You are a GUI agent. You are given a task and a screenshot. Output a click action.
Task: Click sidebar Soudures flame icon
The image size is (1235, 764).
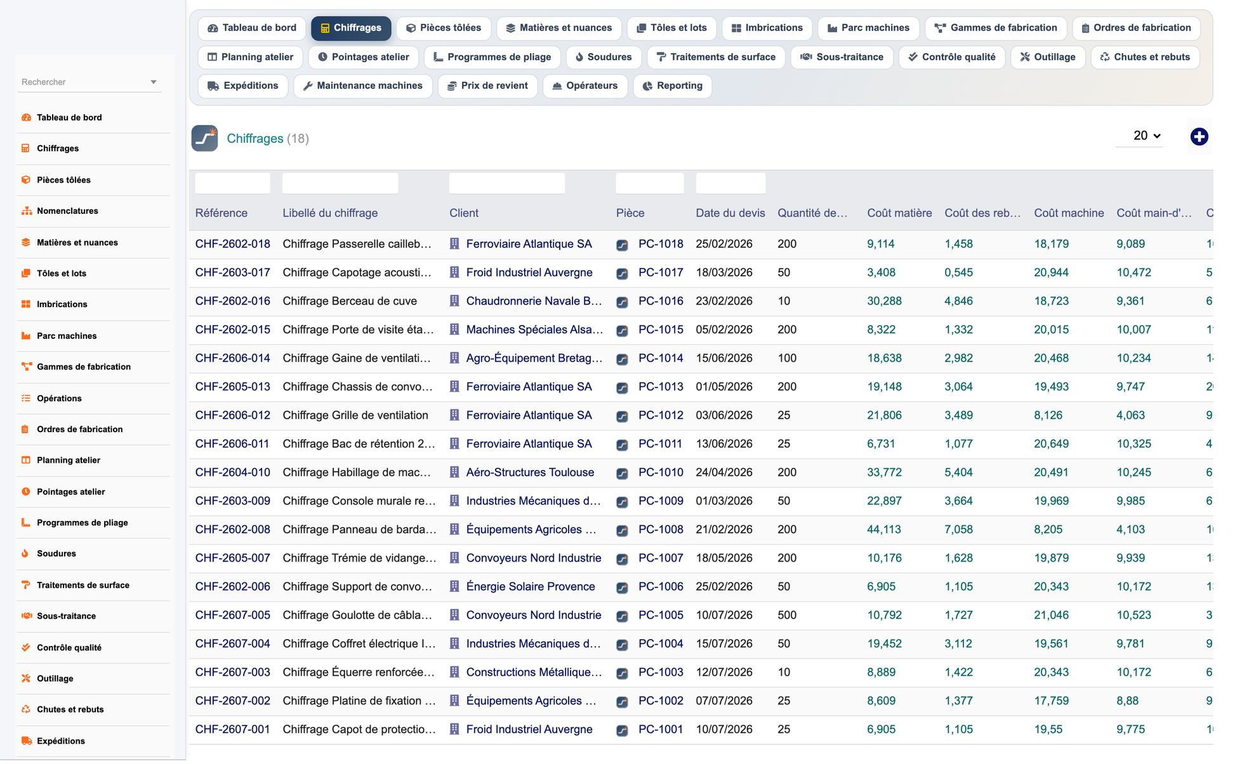pyautogui.click(x=26, y=554)
